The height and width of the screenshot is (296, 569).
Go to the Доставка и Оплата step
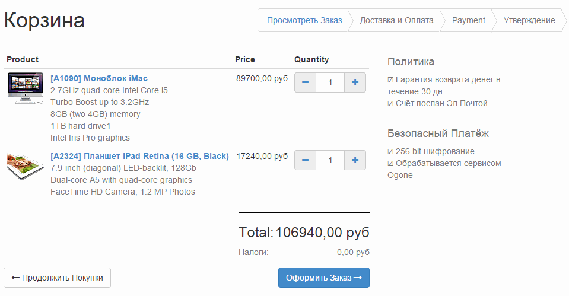click(396, 20)
